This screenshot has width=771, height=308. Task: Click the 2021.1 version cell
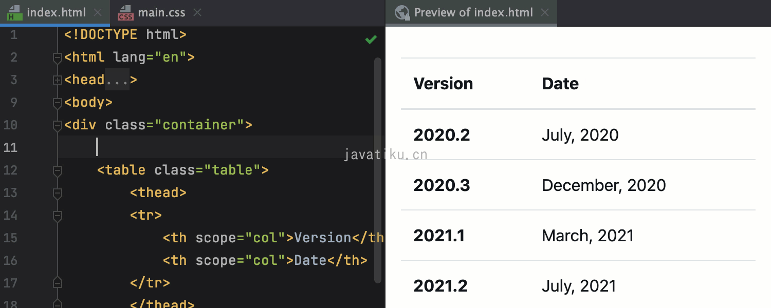439,236
